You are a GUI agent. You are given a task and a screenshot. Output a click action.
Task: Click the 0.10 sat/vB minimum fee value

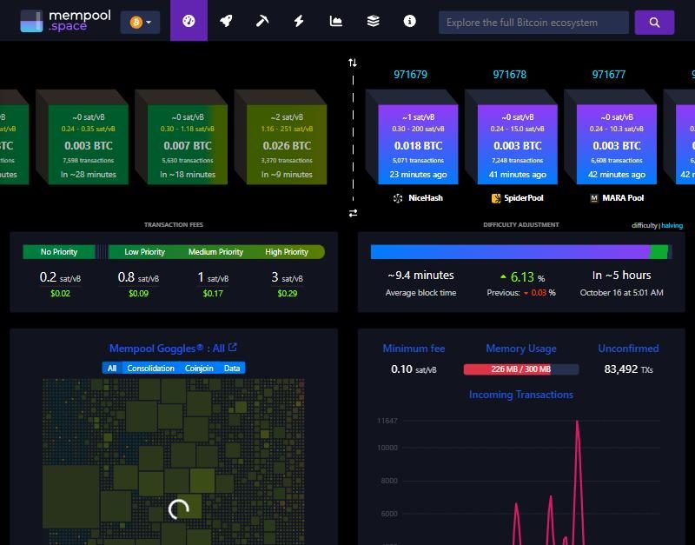414,369
